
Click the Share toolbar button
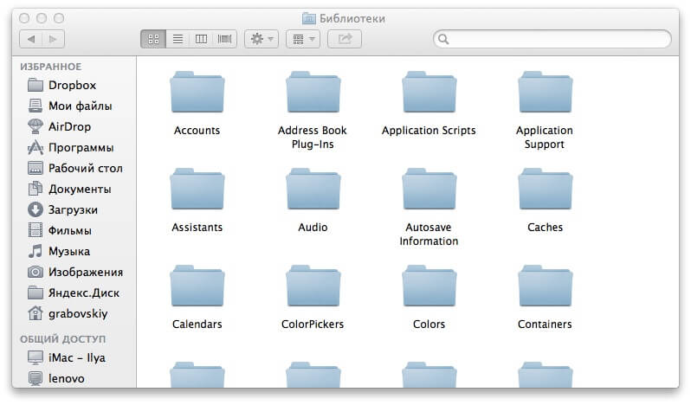pyautogui.click(x=345, y=39)
